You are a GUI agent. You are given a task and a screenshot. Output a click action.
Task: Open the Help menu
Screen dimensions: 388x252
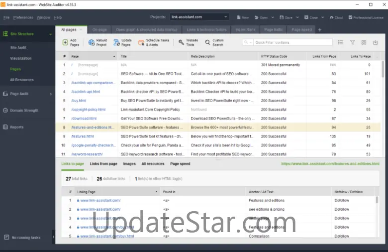click(x=58, y=17)
